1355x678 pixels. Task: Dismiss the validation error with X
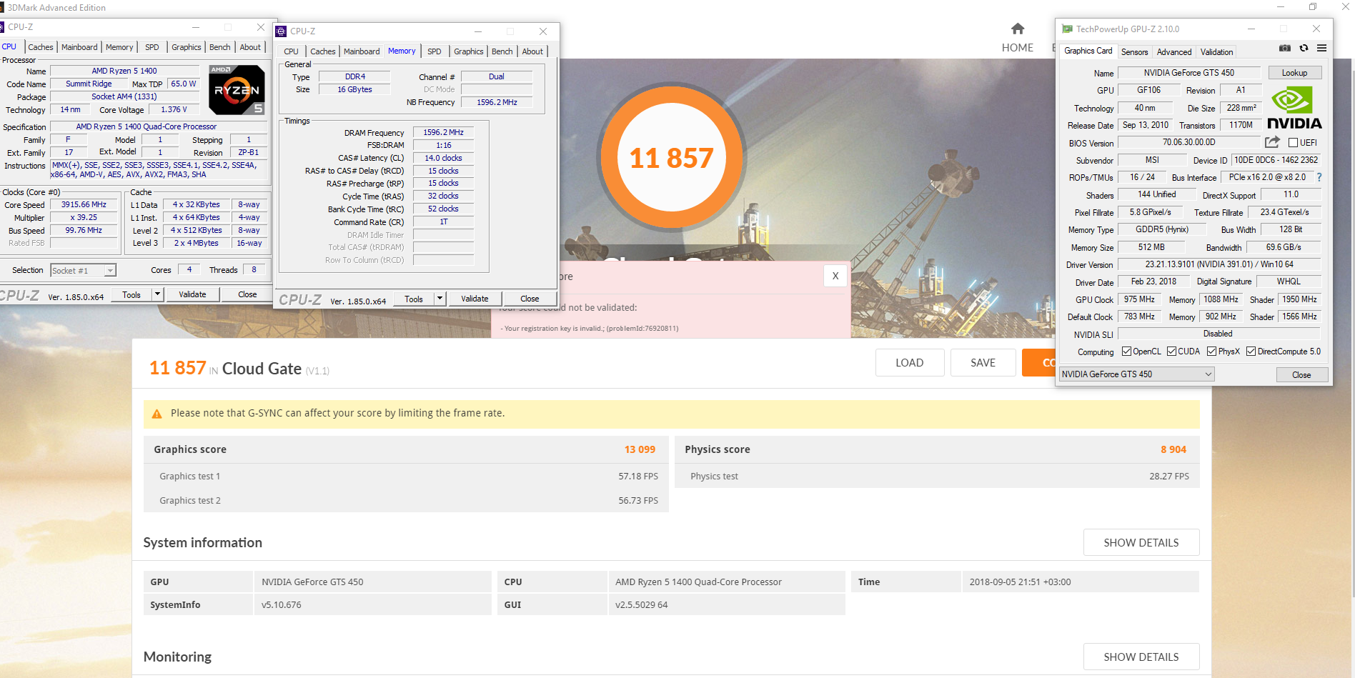[835, 276]
